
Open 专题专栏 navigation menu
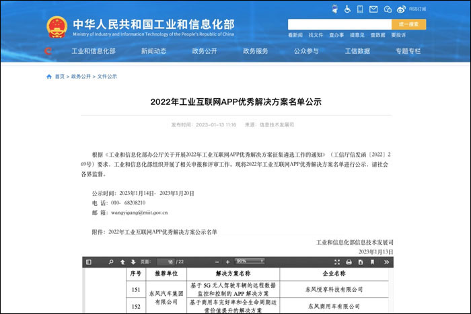408,51
